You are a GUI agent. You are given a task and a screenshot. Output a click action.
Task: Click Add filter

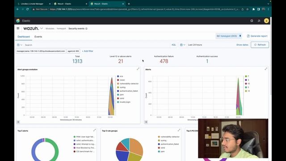pos(88,51)
